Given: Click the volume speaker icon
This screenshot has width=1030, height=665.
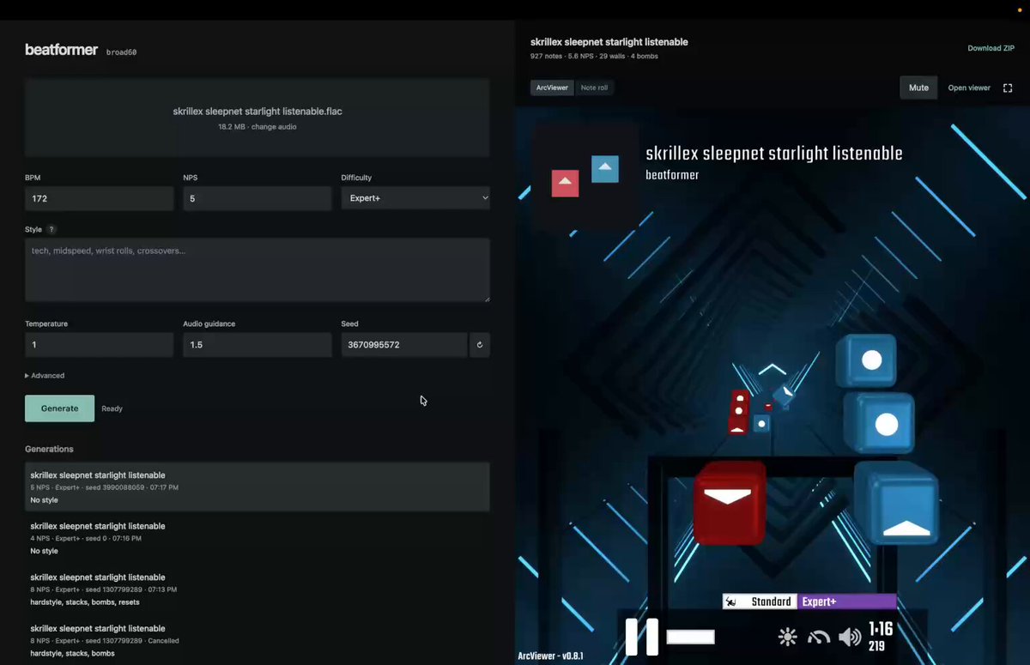Looking at the screenshot, I should [x=850, y=637].
